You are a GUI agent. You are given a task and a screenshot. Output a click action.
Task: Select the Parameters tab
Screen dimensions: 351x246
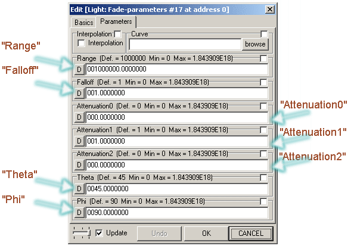[x=116, y=21]
